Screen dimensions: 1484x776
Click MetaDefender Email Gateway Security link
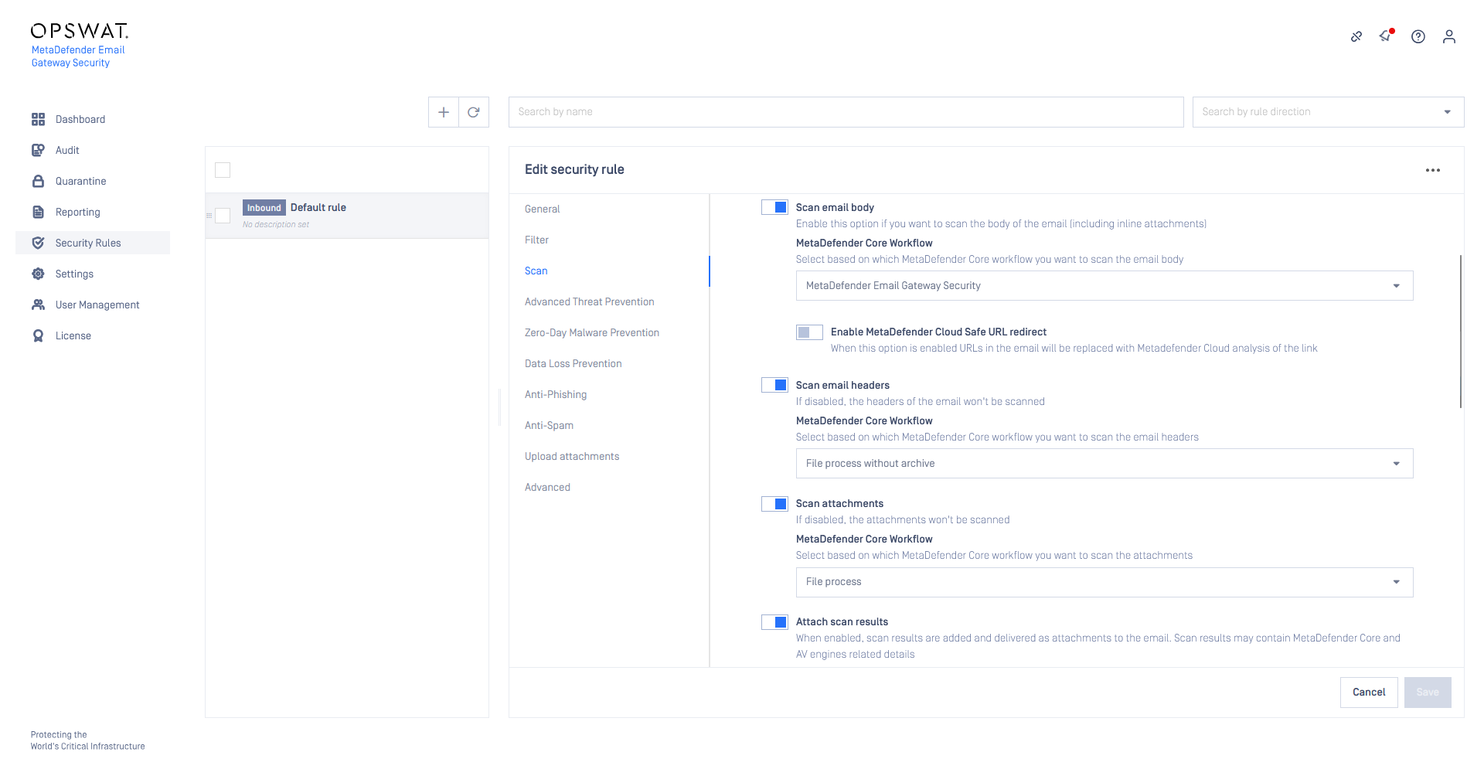pyautogui.click(x=78, y=56)
